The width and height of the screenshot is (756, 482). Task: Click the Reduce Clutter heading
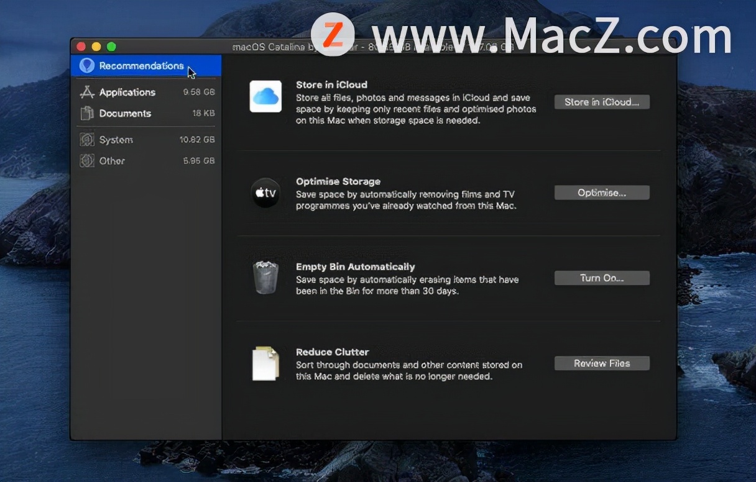point(333,352)
